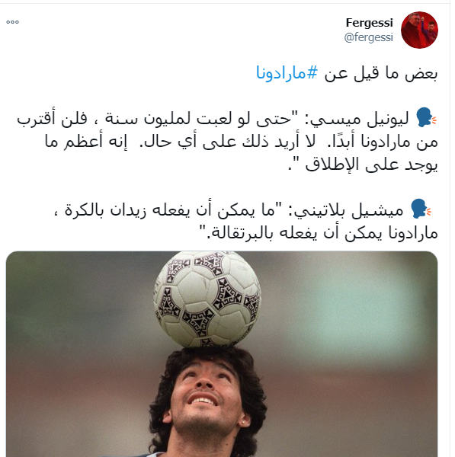This screenshot has height=457, width=455.
Task: Open the Fergessi display name link
Action: pyautogui.click(x=369, y=22)
